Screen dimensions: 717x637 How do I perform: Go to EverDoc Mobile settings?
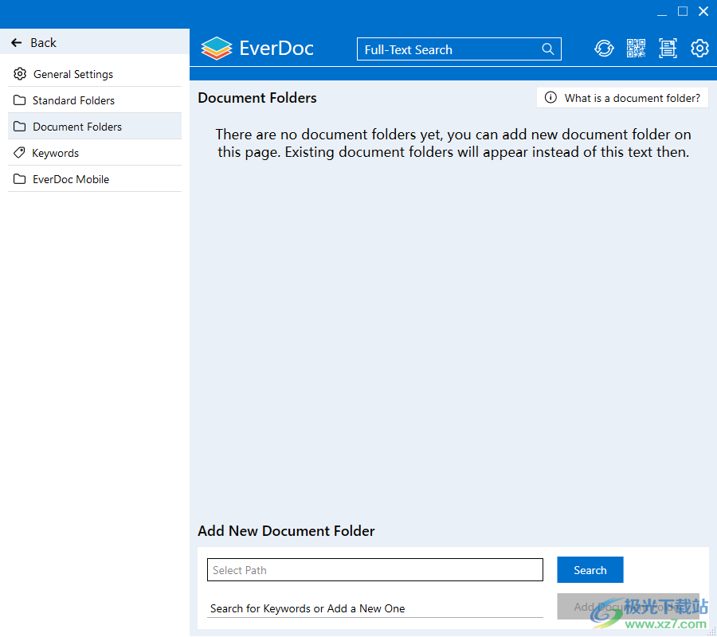coord(95,179)
